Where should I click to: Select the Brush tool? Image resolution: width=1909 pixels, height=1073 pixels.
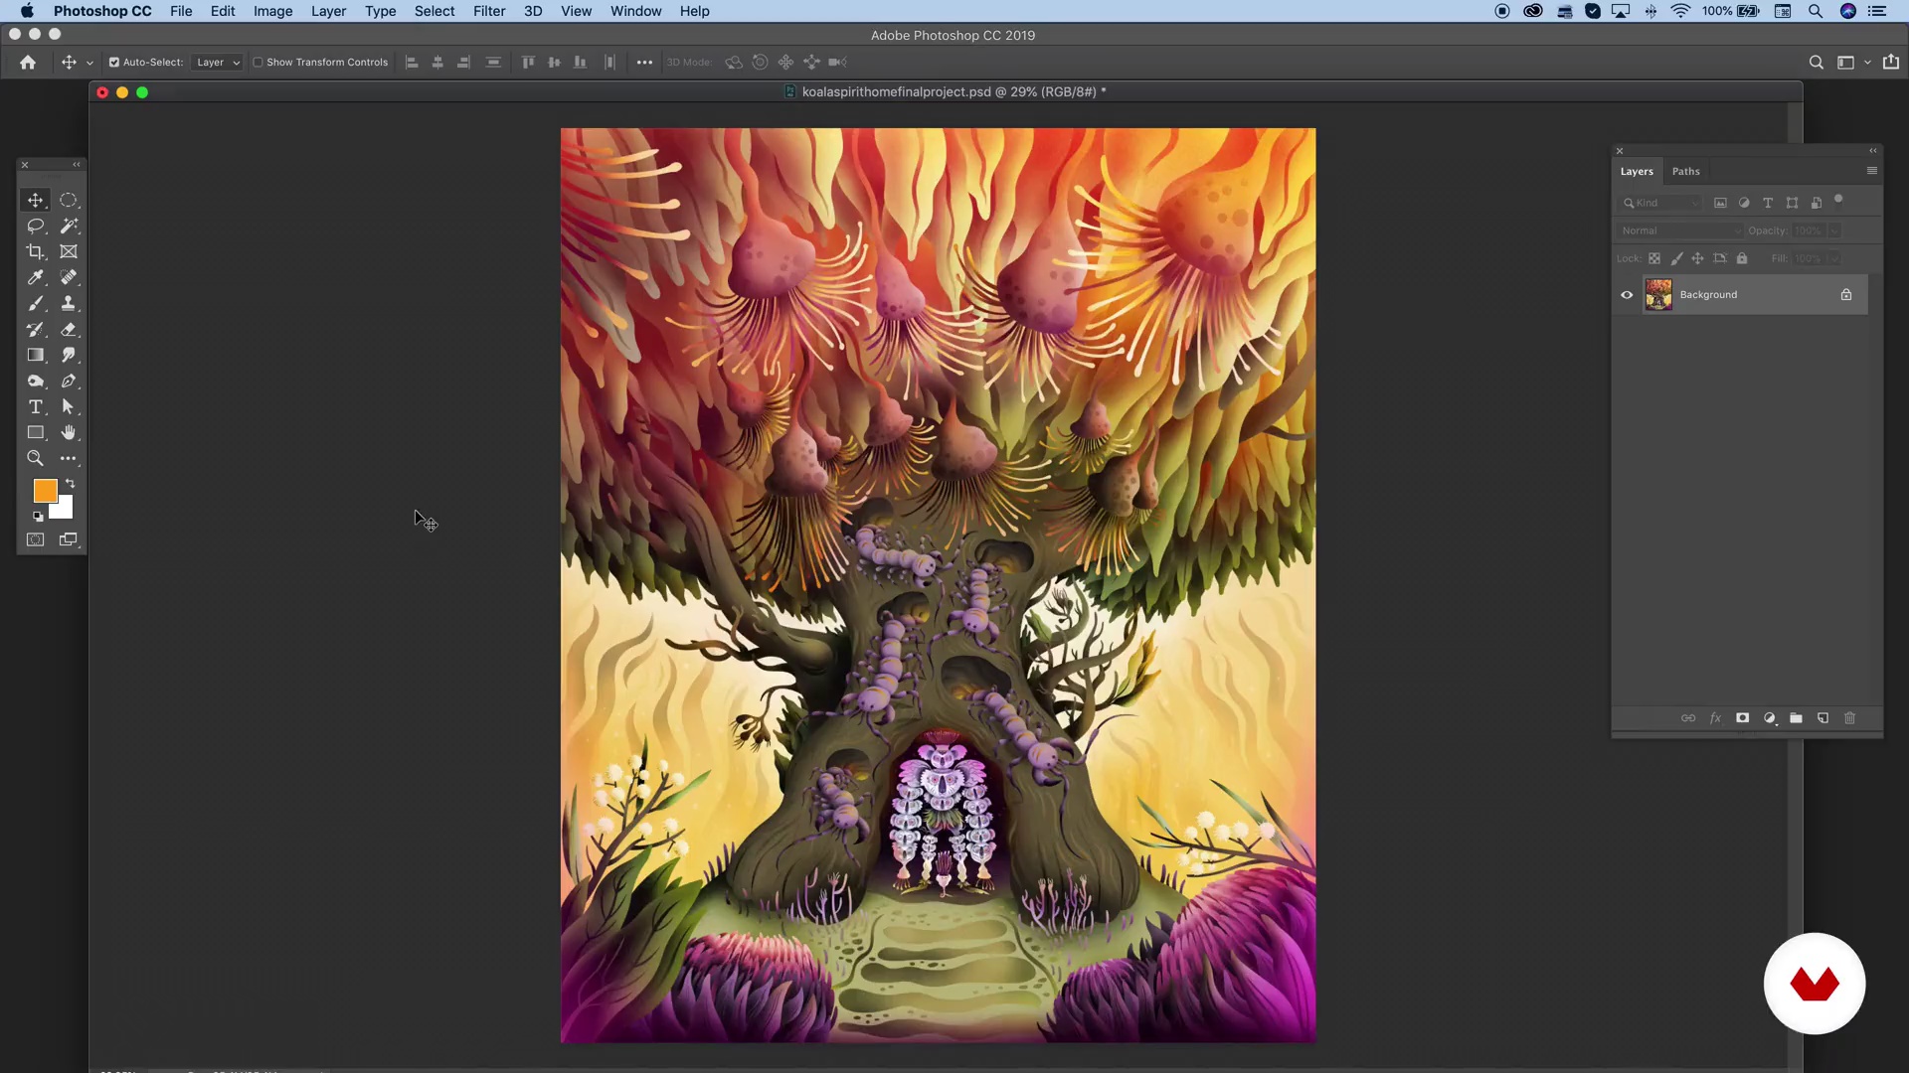click(36, 303)
